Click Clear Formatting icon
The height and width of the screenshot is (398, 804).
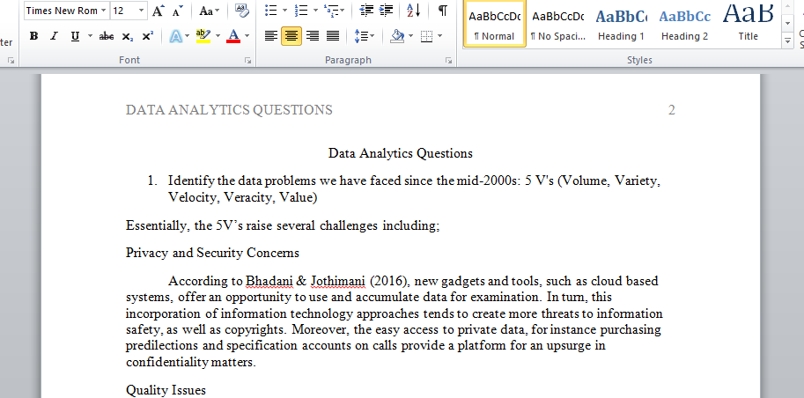coord(241,11)
